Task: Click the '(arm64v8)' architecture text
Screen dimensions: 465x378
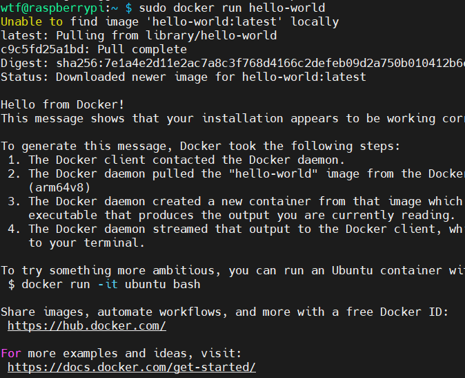Action: 59,188
